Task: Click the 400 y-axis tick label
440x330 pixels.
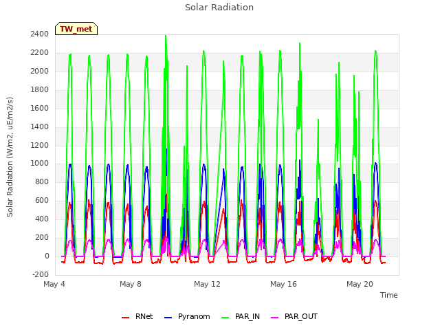Action: coord(42,219)
